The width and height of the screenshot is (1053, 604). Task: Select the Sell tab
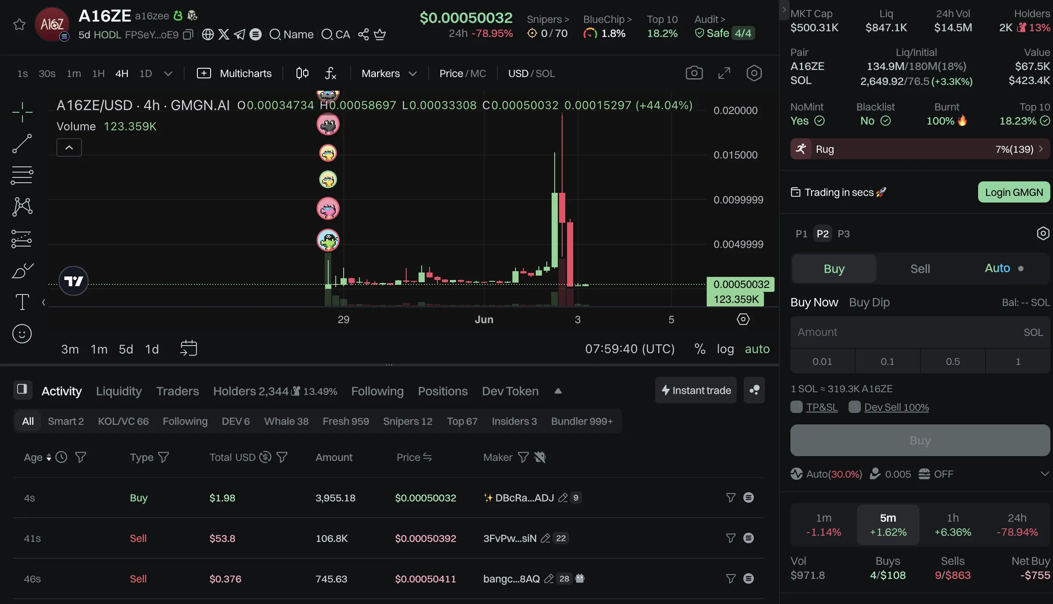(x=920, y=269)
